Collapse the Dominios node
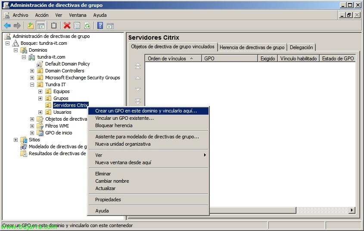 [x=16, y=50]
